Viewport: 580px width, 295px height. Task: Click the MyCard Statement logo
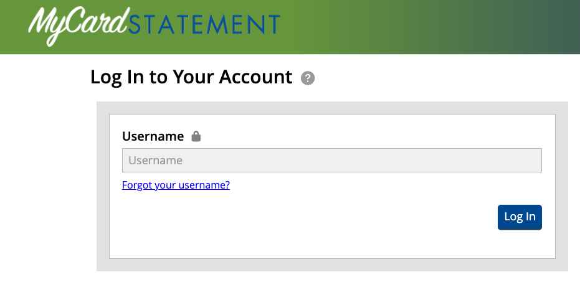click(x=154, y=25)
